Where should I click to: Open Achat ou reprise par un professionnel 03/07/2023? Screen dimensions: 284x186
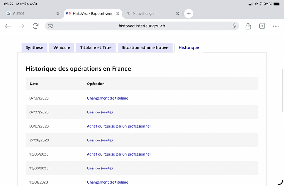pos(119,126)
